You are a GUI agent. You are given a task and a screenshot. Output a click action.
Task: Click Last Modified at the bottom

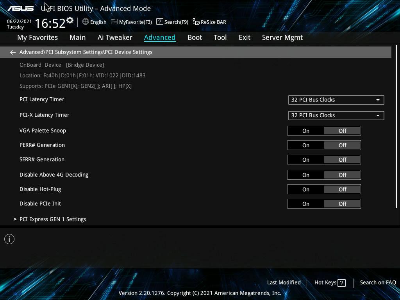click(x=284, y=282)
